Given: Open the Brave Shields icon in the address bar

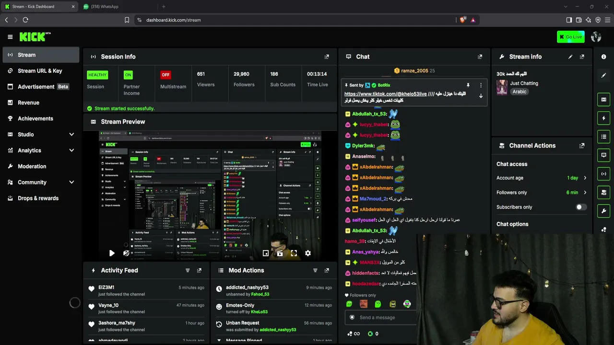Looking at the screenshot, I should pyautogui.click(x=462, y=20).
